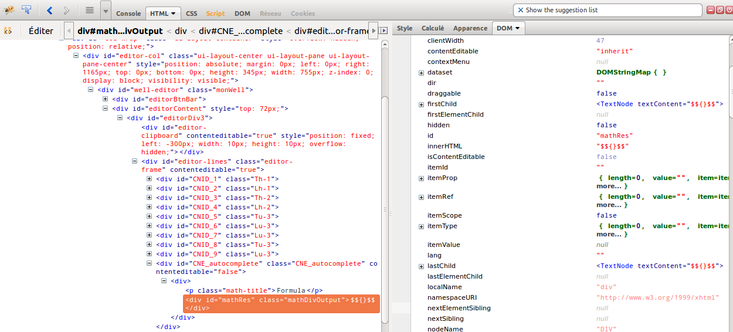Collapse the well-editor div node
The height and width of the screenshot is (332, 733).
click(x=91, y=90)
